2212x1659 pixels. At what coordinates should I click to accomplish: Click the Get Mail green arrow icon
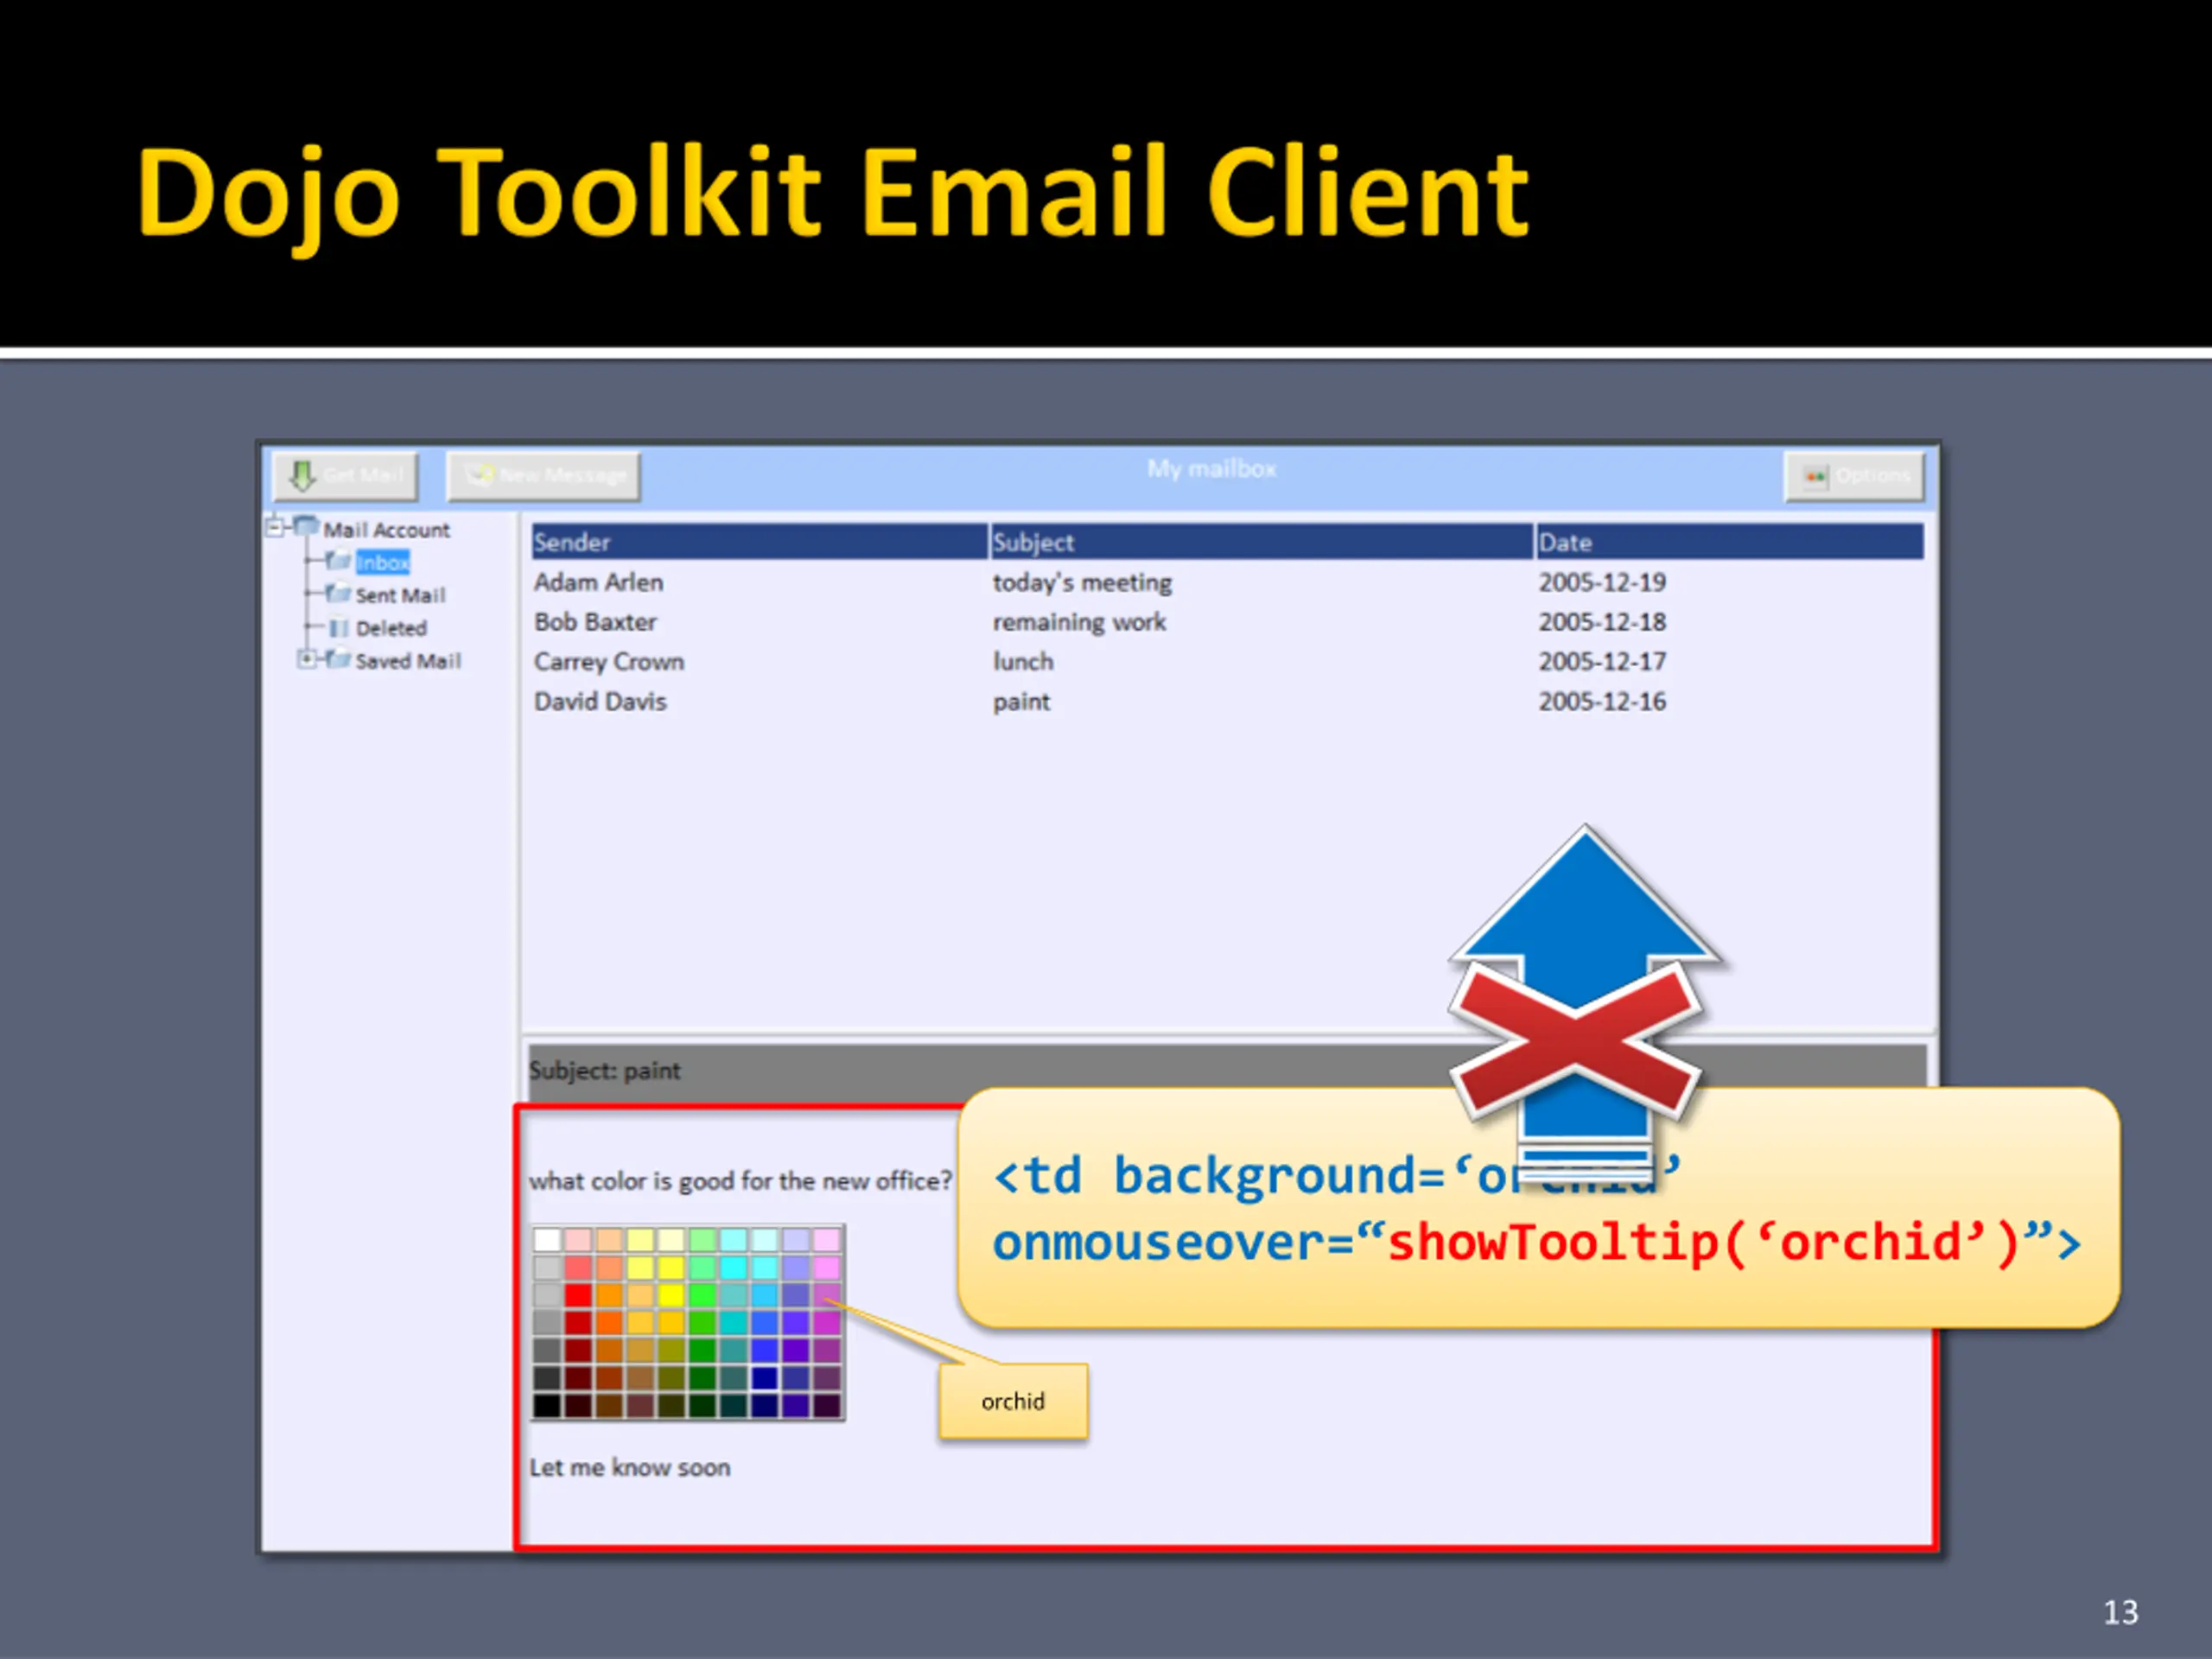click(302, 476)
